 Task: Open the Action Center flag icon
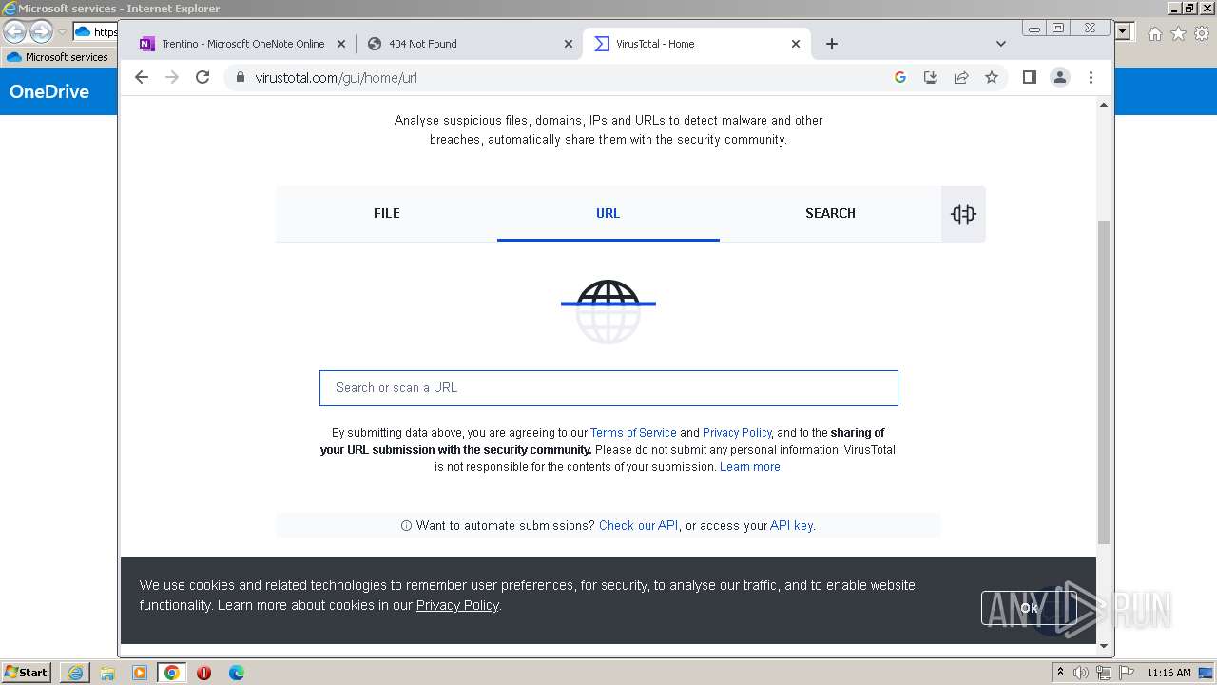pyautogui.click(x=1126, y=673)
